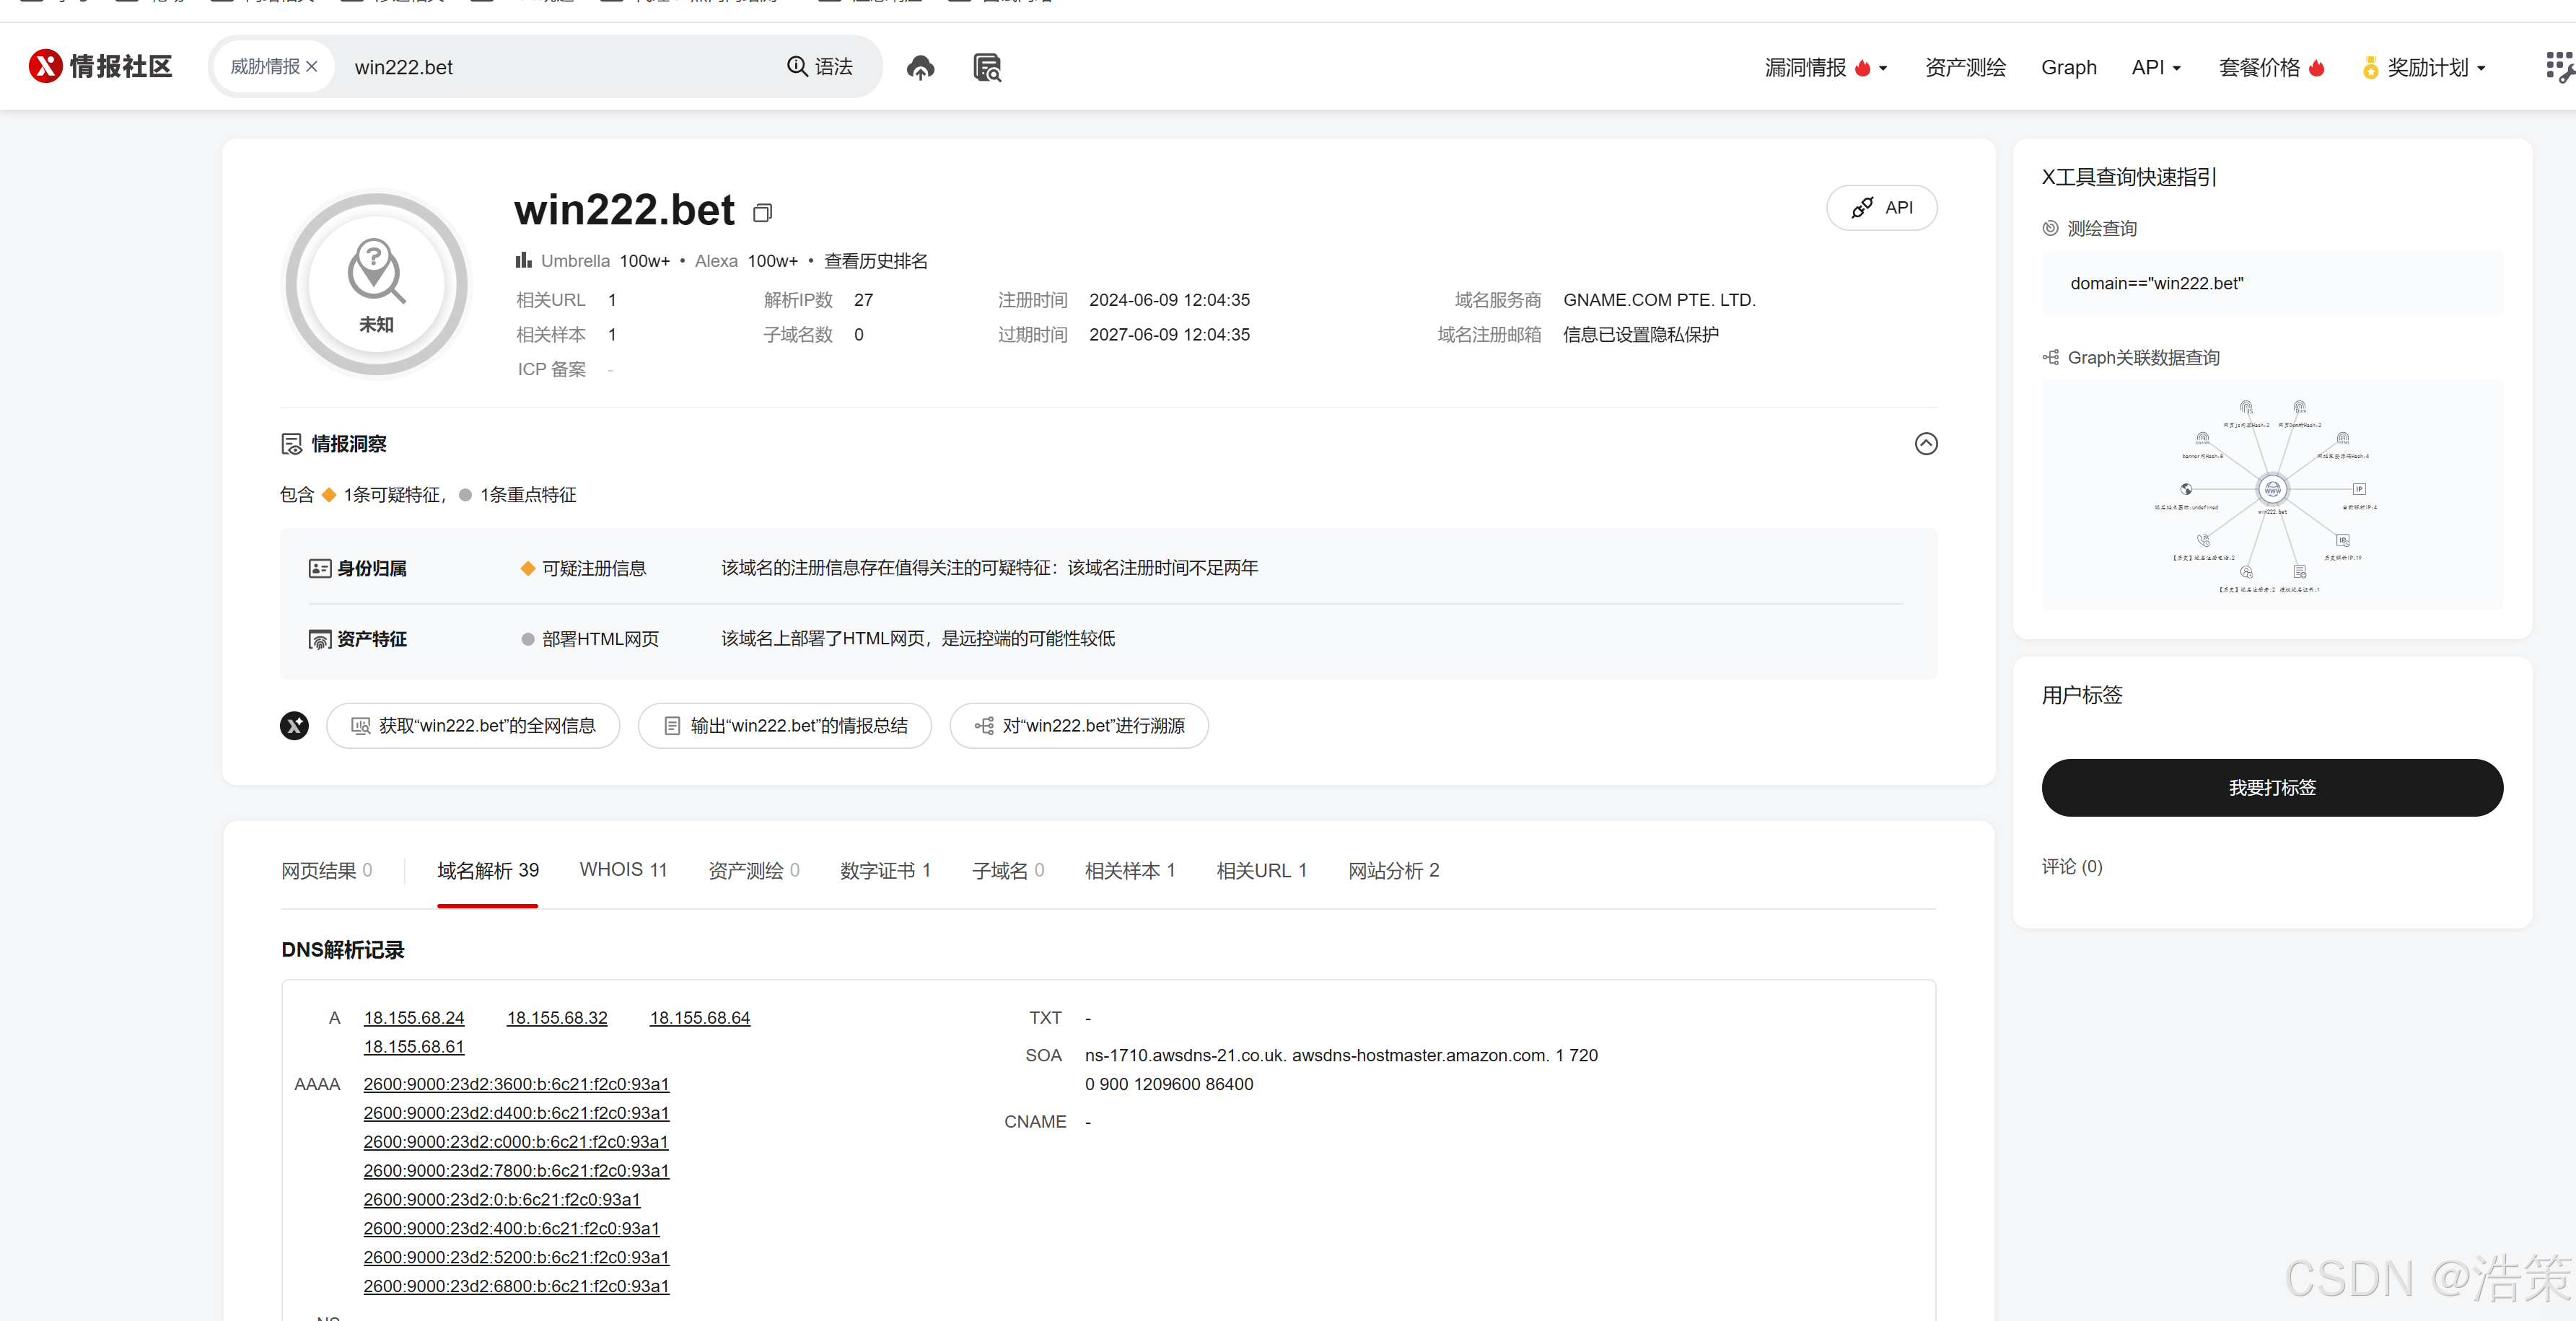Click the 未知 verdict badge circle
2576x1321 pixels.
pyautogui.click(x=376, y=285)
